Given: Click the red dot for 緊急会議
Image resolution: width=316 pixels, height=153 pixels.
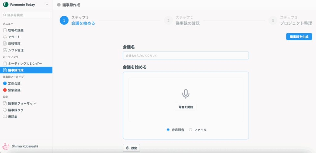Looking at the screenshot, I should [5, 90].
